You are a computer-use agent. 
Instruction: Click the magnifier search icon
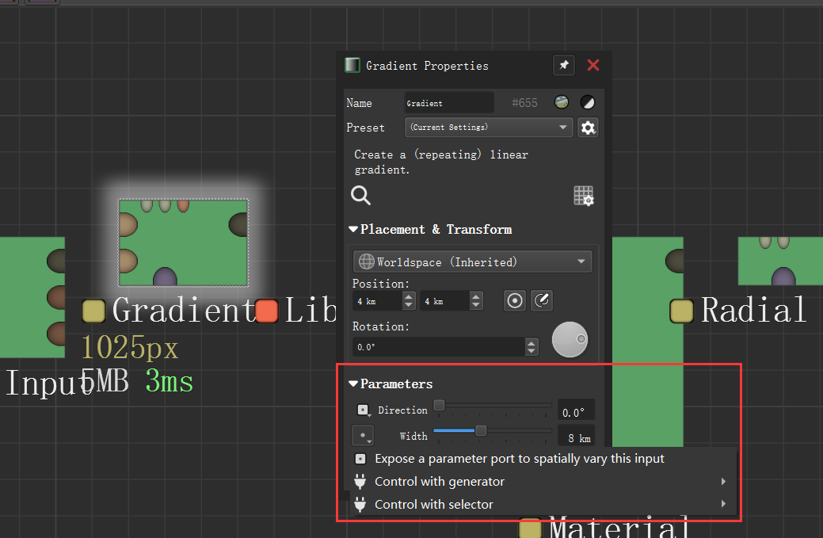(x=360, y=195)
